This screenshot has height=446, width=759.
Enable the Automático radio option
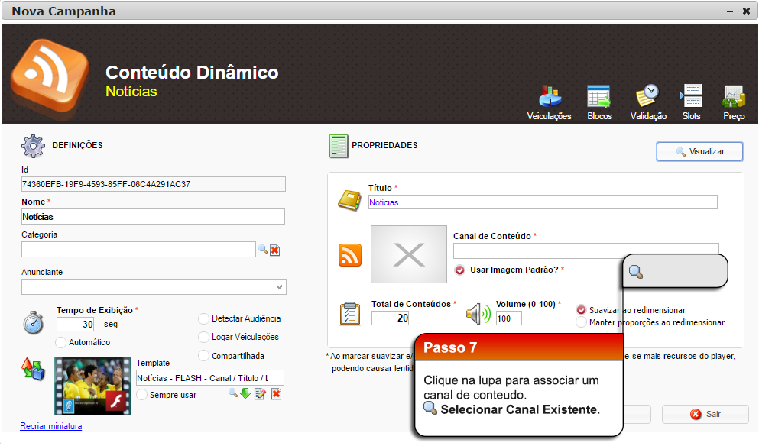[61, 342]
